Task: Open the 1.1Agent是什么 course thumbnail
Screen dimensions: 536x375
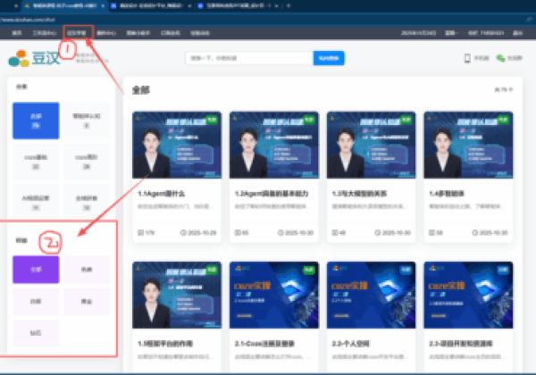Action: 177,145
